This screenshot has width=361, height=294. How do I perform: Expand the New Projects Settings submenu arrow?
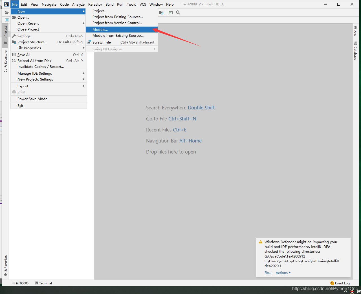83,79
